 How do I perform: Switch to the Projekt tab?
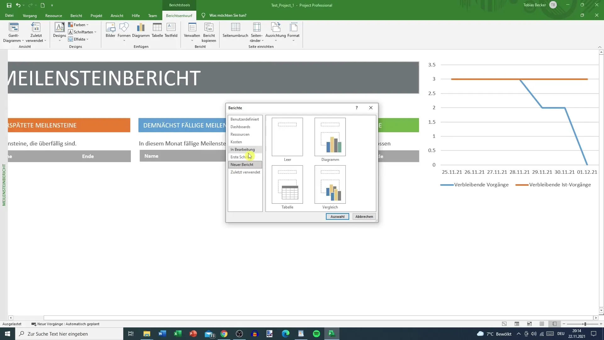96,15
